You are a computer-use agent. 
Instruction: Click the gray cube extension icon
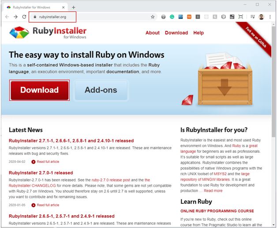click(224, 17)
